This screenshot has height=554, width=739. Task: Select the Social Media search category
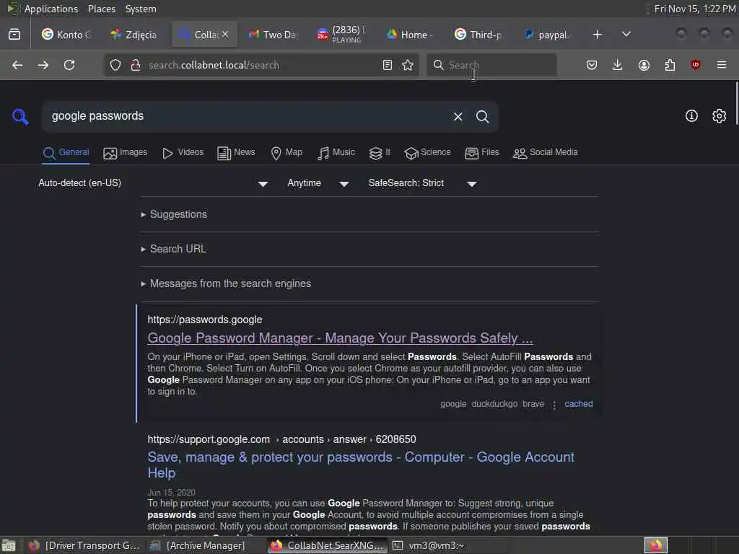[x=546, y=153]
